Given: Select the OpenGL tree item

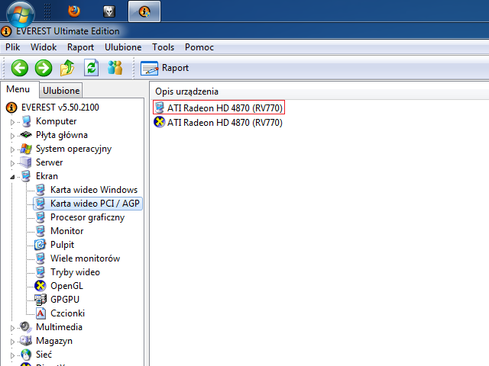Looking at the screenshot, I should 66,286.
